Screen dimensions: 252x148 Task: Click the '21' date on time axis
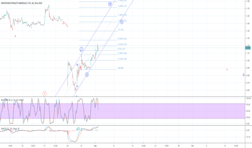tap(155, 146)
